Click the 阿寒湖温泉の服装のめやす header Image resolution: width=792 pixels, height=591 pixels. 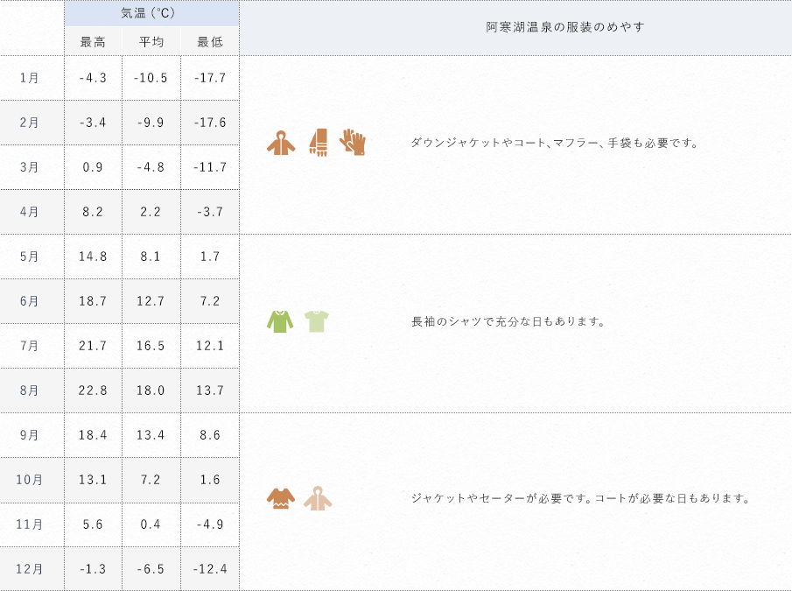(565, 27)
